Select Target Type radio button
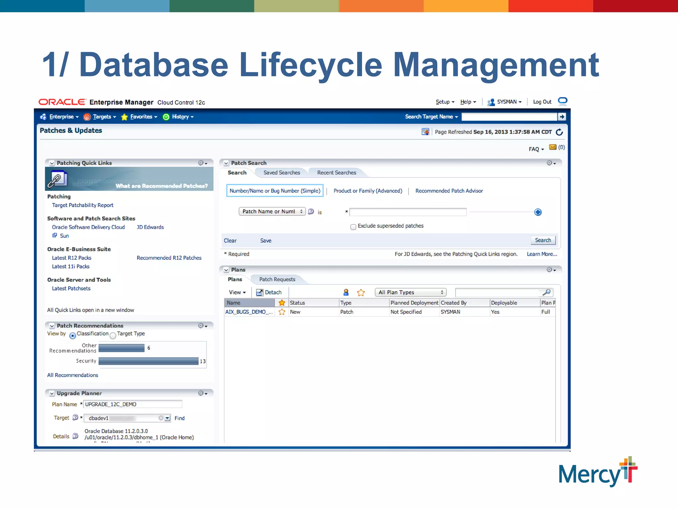The height and width of the screenshot is (508, 678). pyautogui.click(x=113, y=335)
